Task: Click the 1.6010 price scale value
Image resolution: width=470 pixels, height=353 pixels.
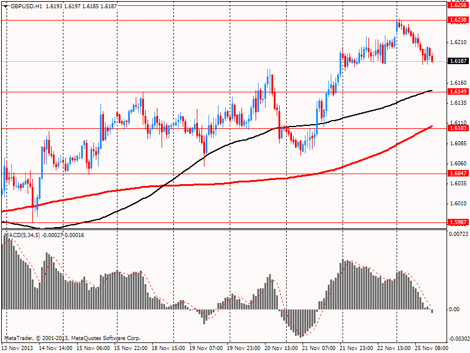Action: (459, 204)
